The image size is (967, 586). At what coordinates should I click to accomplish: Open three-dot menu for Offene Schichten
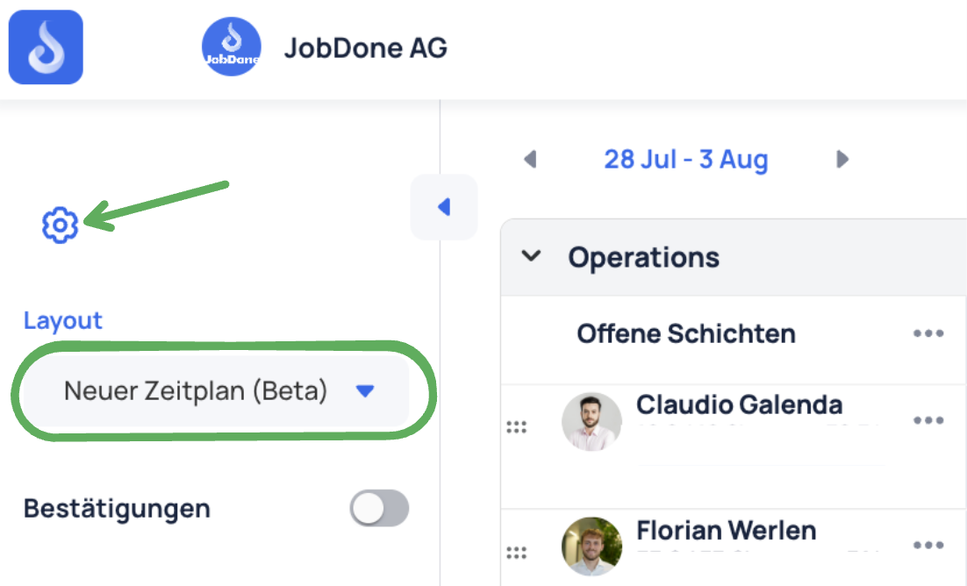[928, 333]
